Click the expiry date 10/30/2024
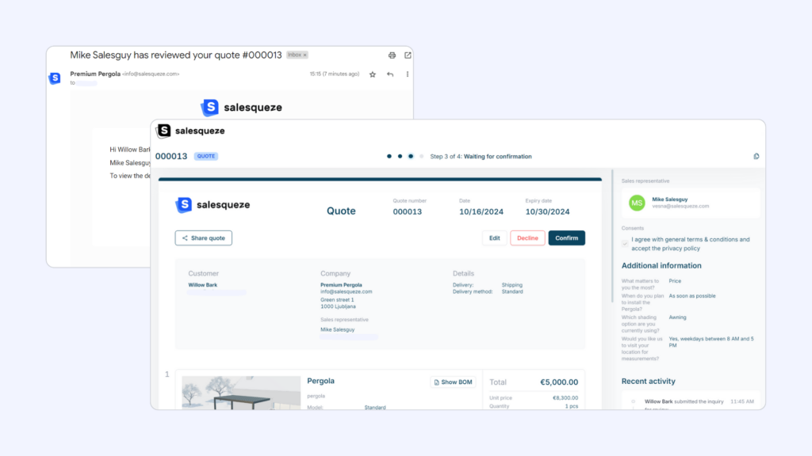The width and height of the screenshot is (812, 456). tap(547, 211)
